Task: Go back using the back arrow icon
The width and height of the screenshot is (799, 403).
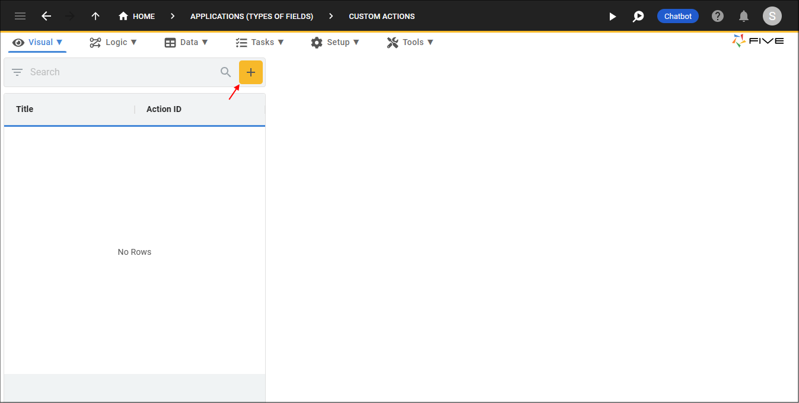Action: [46, 16]
